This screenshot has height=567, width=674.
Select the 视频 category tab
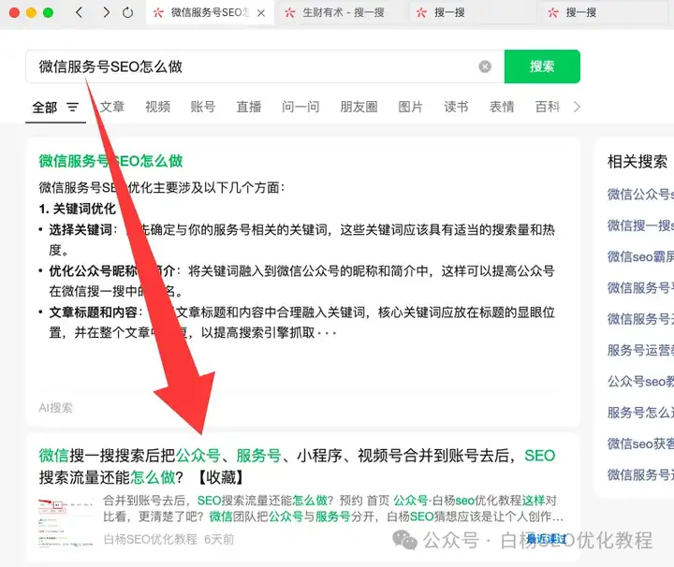(158, 107)
